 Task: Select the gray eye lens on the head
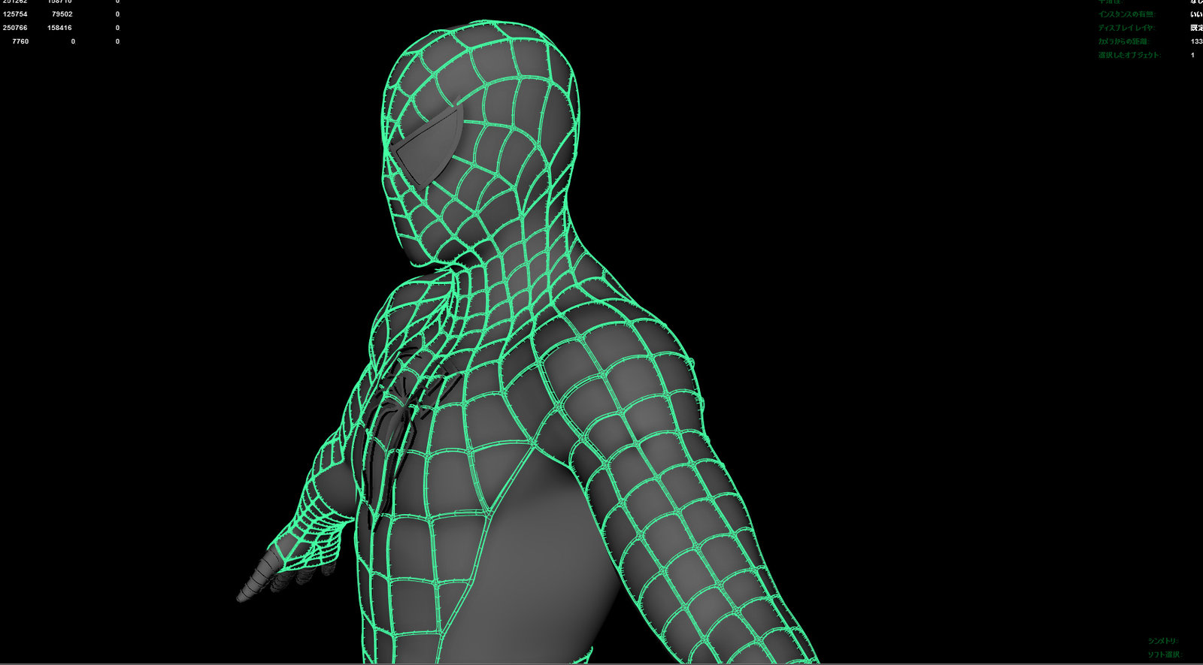pyautogui.click(x=430, y=146)
